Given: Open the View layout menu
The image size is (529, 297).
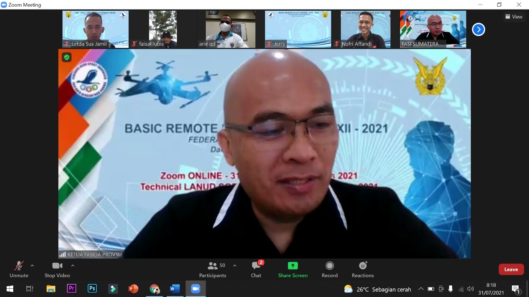Looking at the screenshot, I should point(514,17).
